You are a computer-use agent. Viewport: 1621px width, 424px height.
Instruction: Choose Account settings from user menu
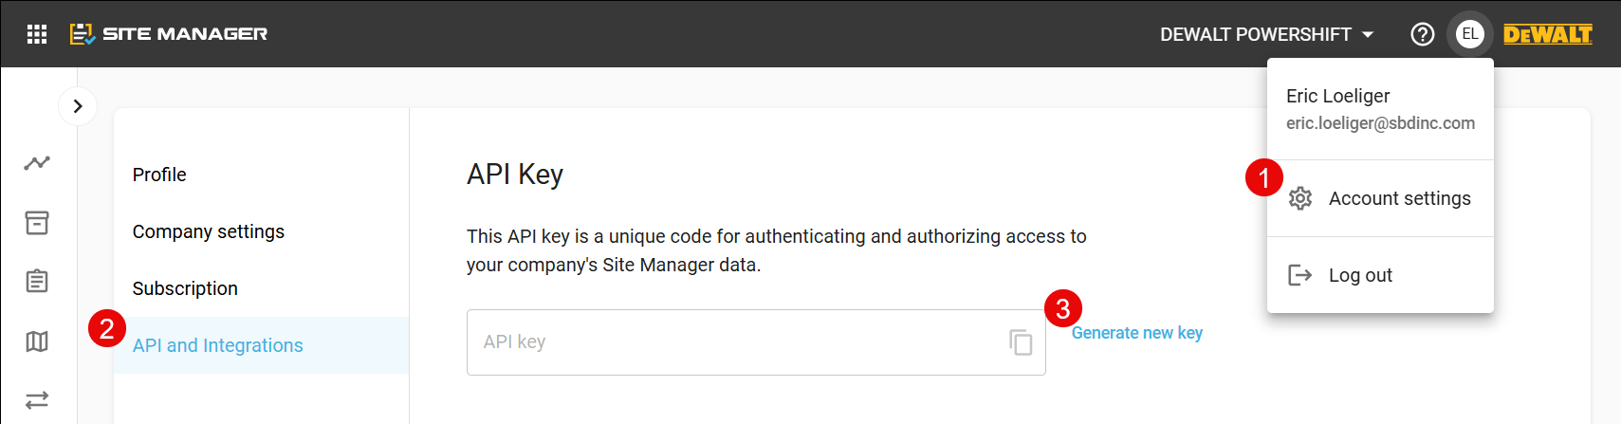[x=1380, y=198]
